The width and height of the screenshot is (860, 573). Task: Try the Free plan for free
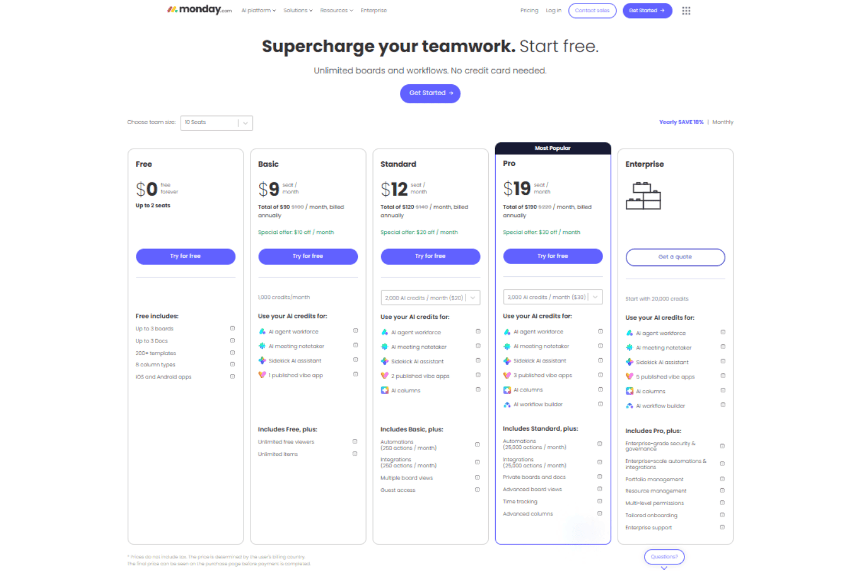click(x=185, y=256)
